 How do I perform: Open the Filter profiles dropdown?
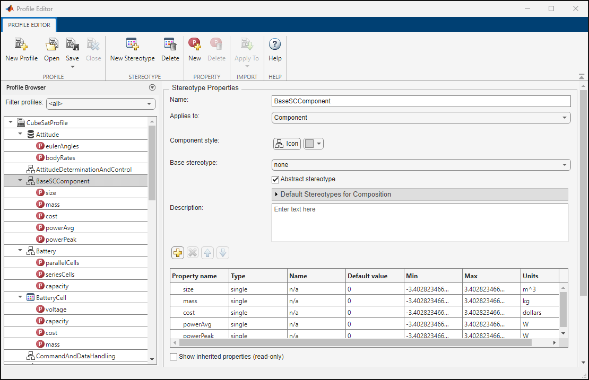pos(101,104)
